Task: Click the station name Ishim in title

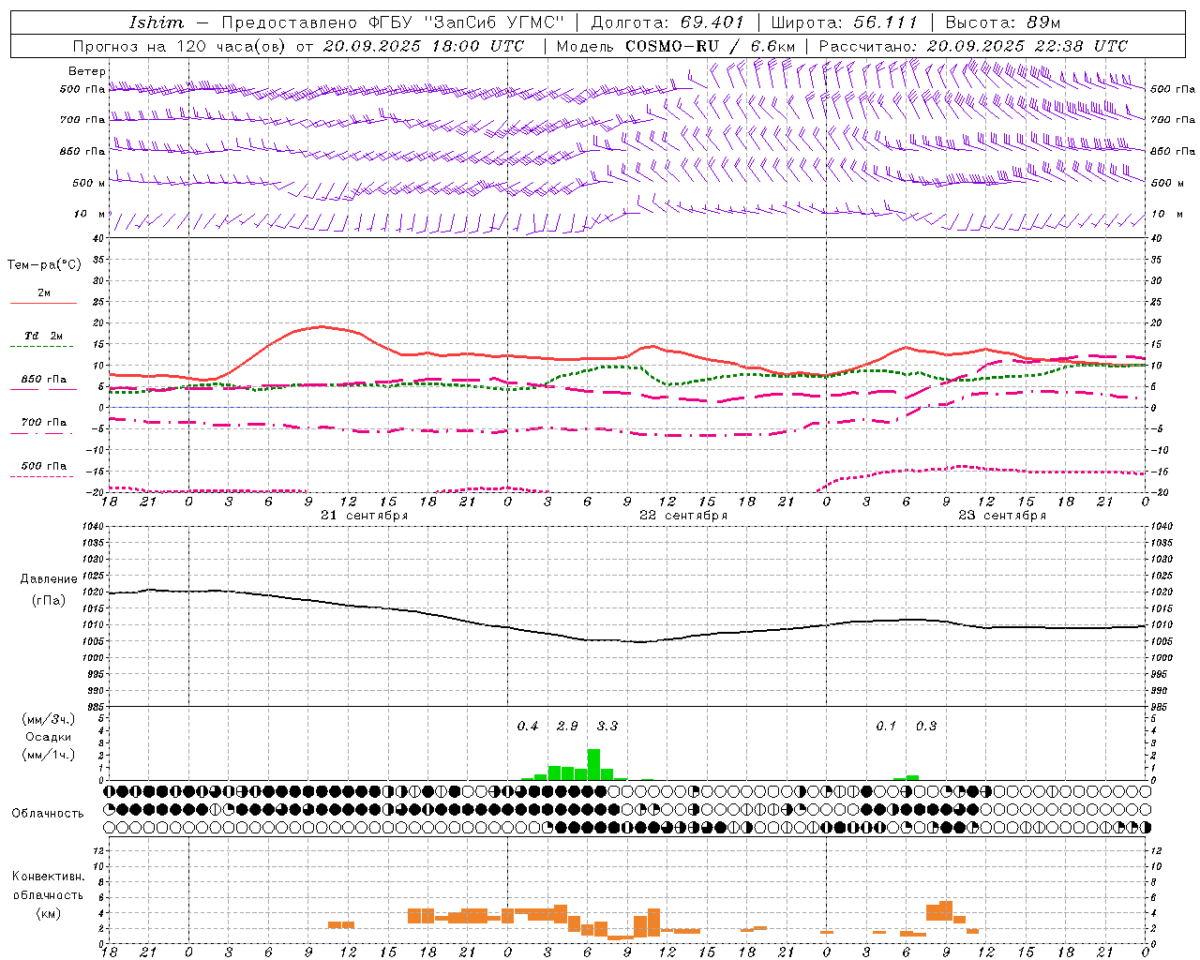Action: click(157, 22)
